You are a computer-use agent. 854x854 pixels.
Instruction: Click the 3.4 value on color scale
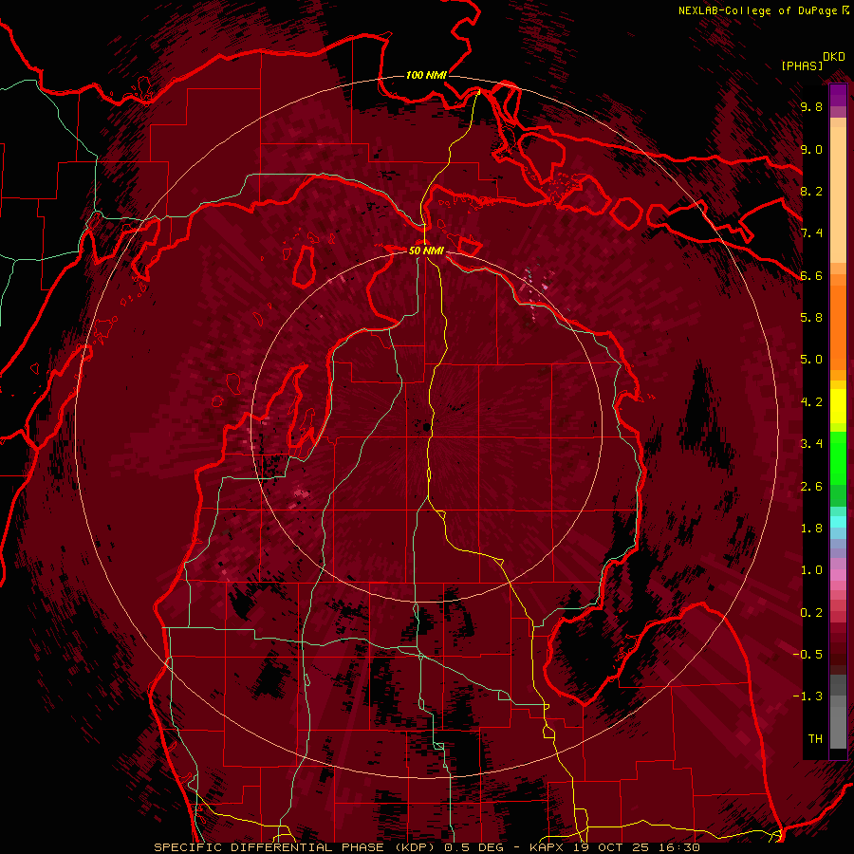(x=811, y=444)
